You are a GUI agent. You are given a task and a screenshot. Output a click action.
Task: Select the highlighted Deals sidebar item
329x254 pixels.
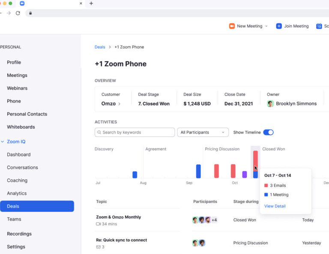(37, 206)
